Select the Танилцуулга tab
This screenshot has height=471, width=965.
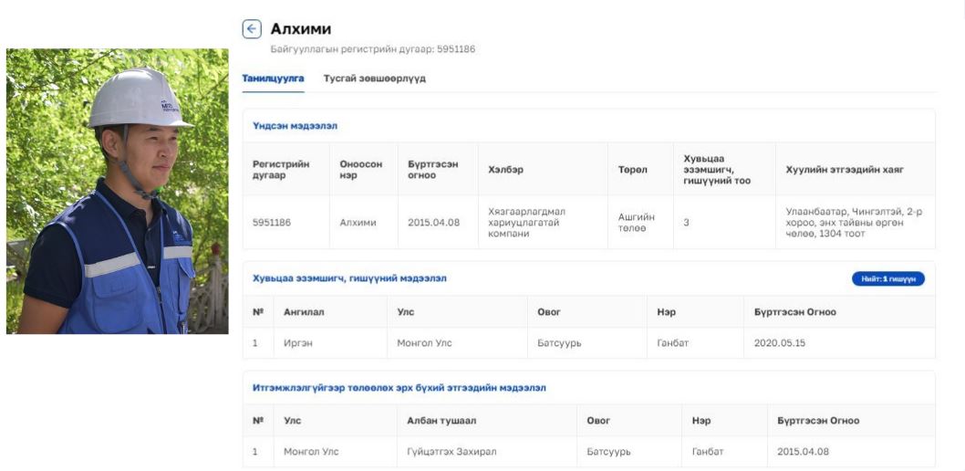click(x=273, y=78)
